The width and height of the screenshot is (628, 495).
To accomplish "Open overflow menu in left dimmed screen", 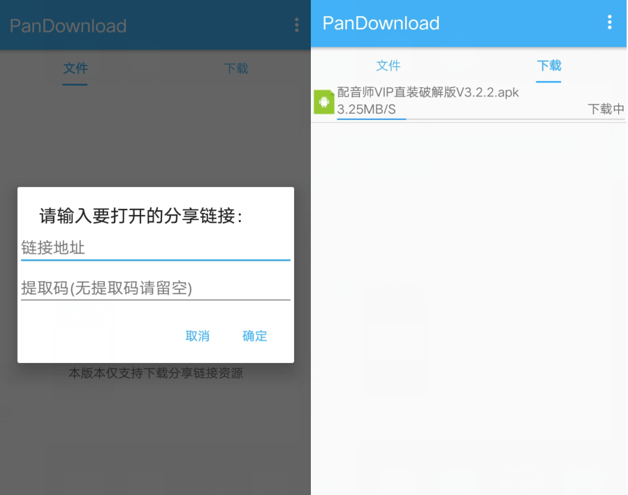I will [x=296, y=25].
